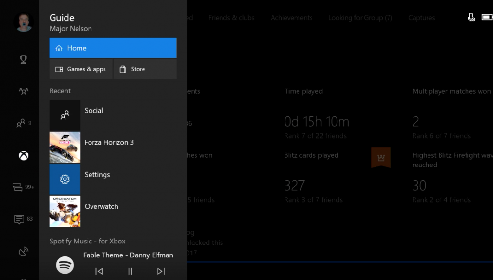Skip to the previous Spotify track
The image size is (493, 280).
[99, 271]
